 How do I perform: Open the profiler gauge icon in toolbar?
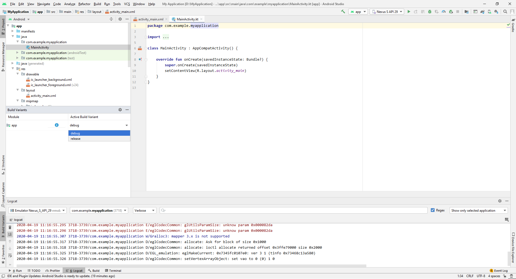(444, 12)
